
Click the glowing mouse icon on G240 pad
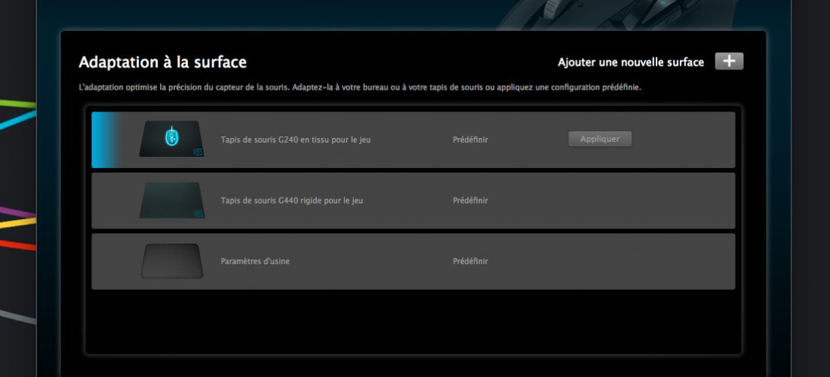point(171,136)
